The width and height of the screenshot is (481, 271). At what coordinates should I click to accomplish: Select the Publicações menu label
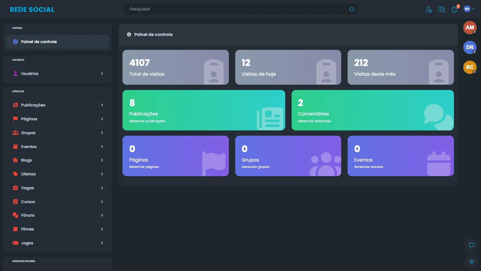(33, 105)
